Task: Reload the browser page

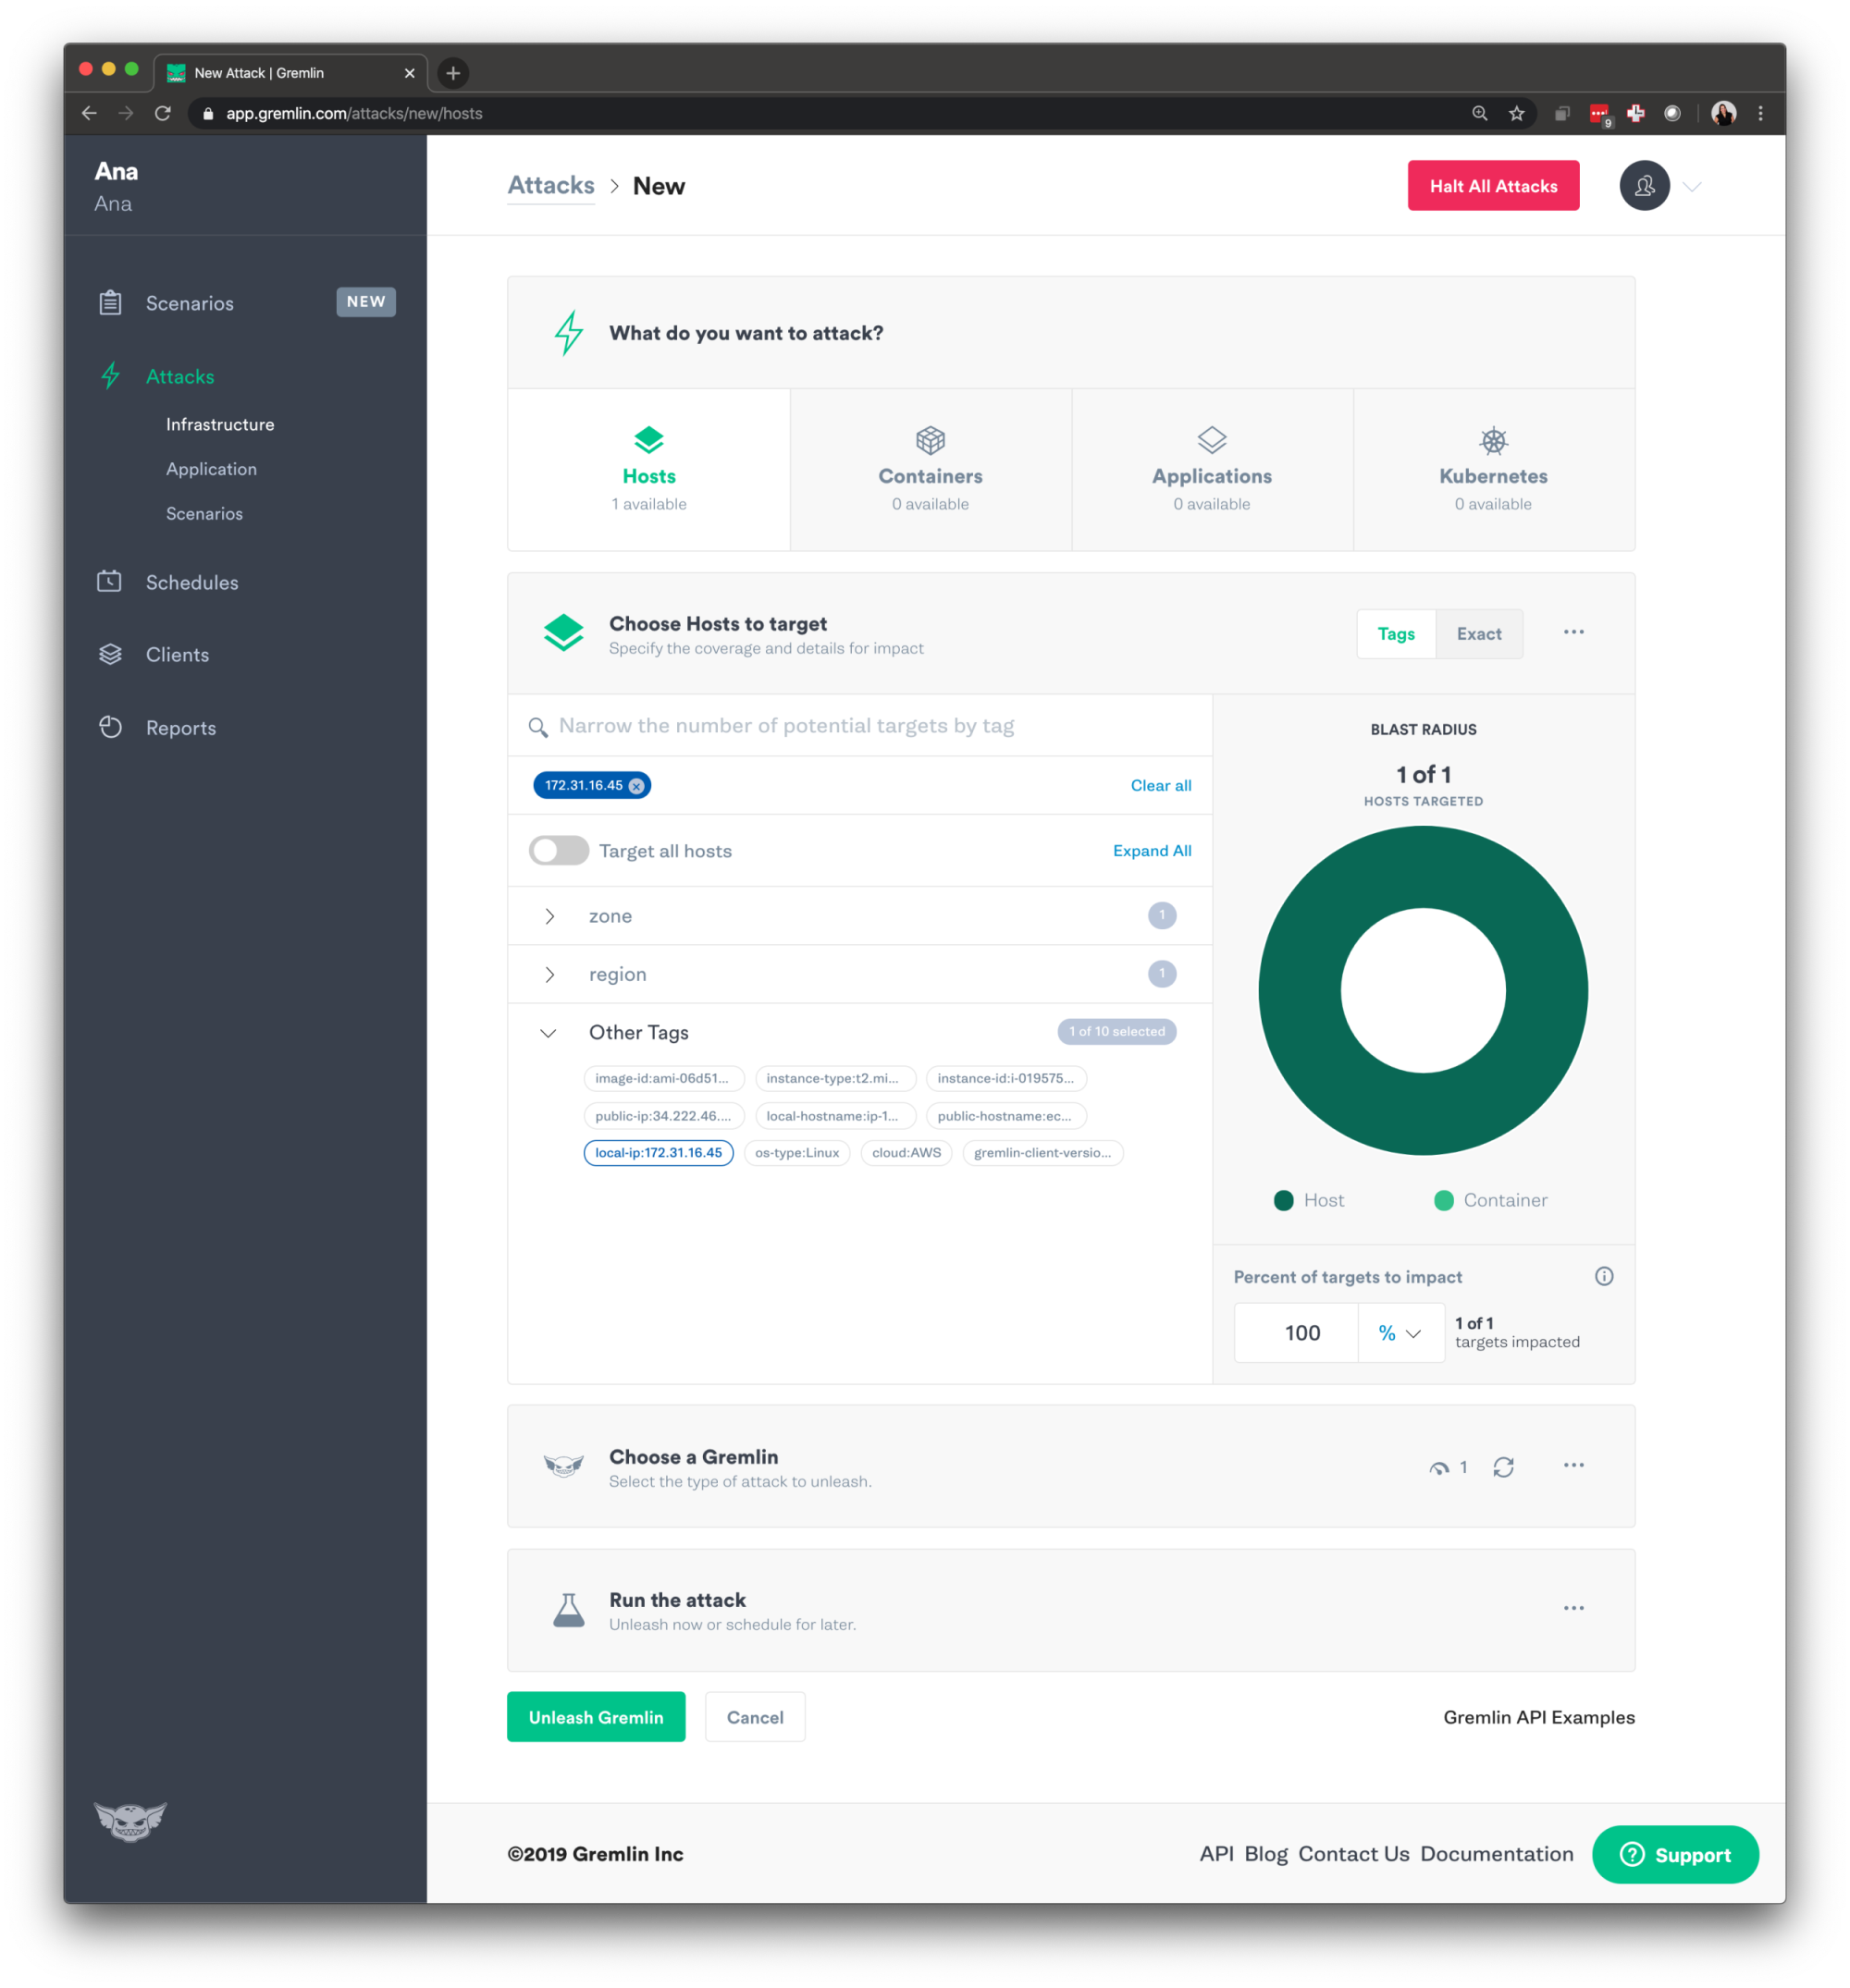Action: 163,114
